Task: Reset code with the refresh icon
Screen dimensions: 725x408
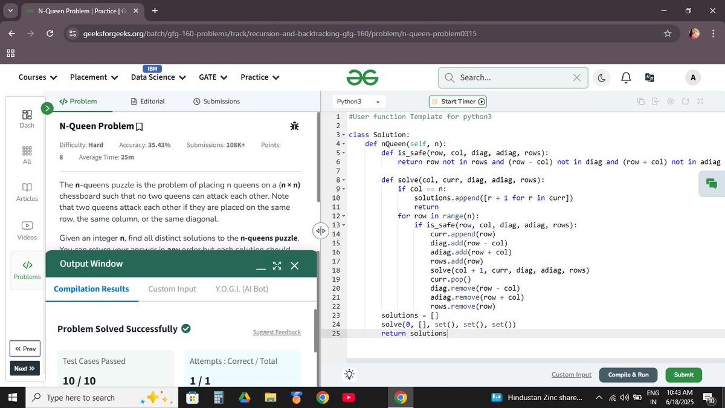Action: 685,102
